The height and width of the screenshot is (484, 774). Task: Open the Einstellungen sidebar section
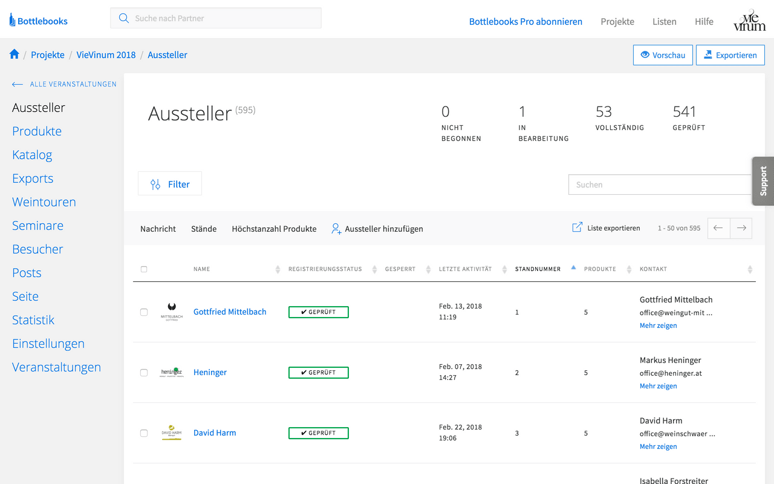(48, 344)
